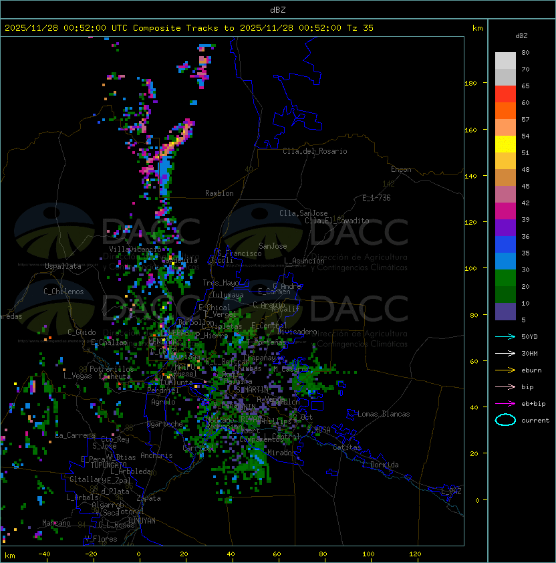
Task: Click the 'Ramblon' map label
Action: 219,193
